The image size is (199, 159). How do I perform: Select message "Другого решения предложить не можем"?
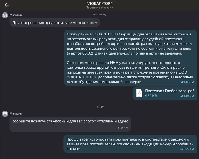click(x=49, y=23)
